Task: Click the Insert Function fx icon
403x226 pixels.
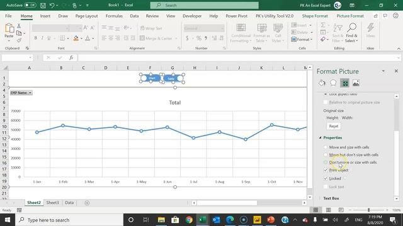Action: [71, 58]
